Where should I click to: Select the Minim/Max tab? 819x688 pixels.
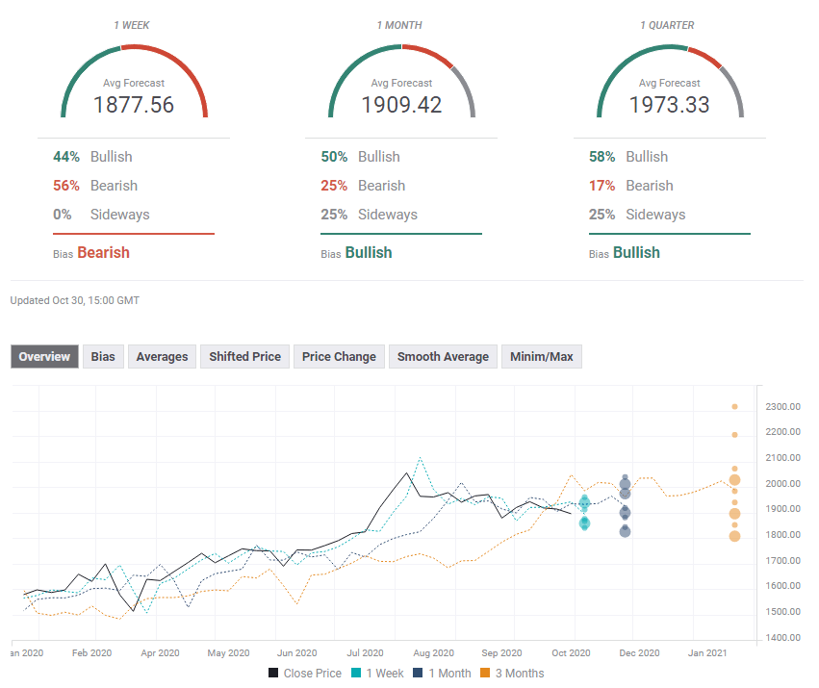pyautogui.click(x=541, y=356)
